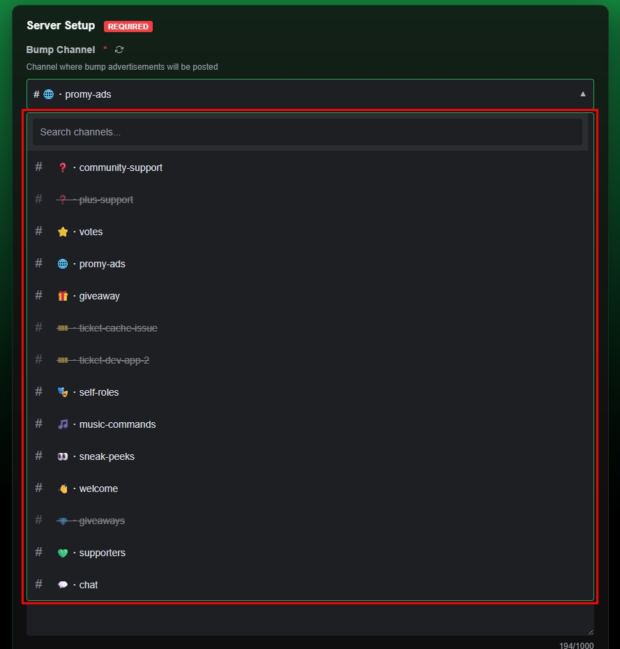
Task: Click the waving hand icon beside welcome
Action: coord(62,488)
